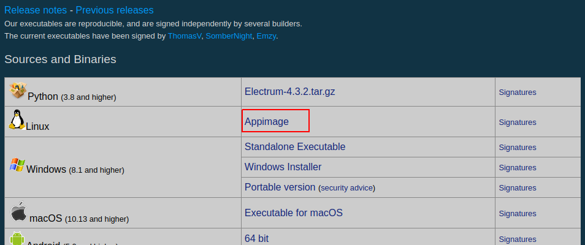Click the green Android robot icon
The width and height of the screenshot is (585, 245).
pyautogui.click(x=17, y=238)
